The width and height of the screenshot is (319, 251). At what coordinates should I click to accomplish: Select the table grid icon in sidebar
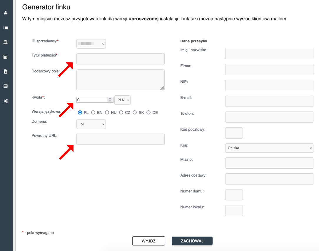[x=6, y=86]
